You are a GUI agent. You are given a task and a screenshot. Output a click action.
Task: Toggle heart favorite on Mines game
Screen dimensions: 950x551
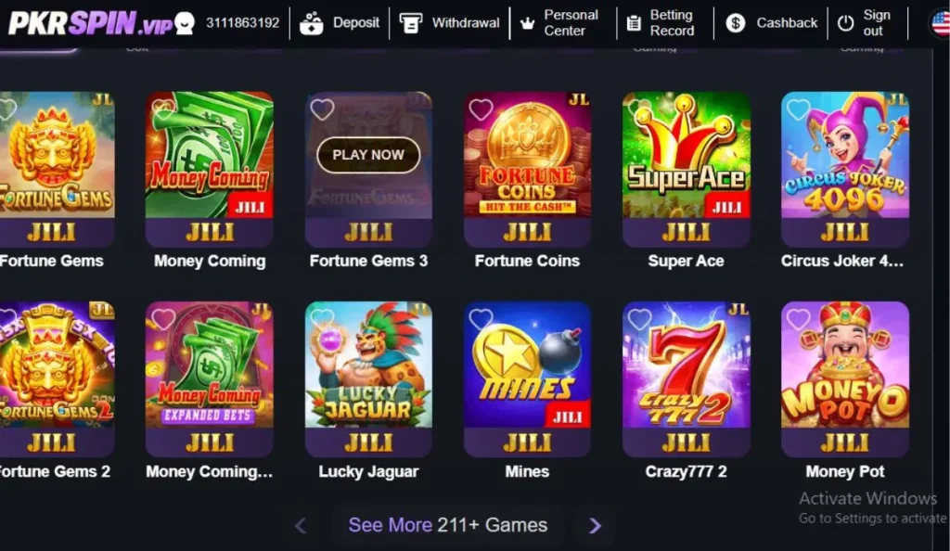(x=481, y=319)
